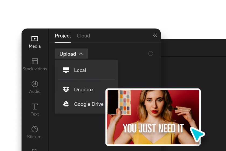Collapse the media panel with double chevron
Viewport: 226px width, 151px height.
click(155, 35)
